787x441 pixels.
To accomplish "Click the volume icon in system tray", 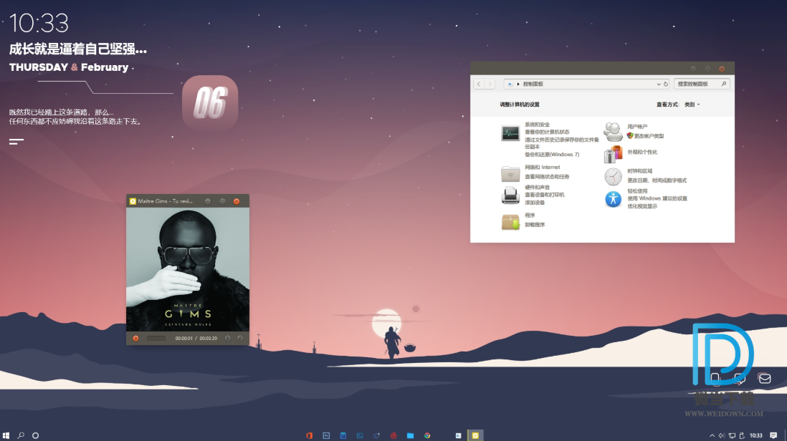I will [x=722, y=435].
